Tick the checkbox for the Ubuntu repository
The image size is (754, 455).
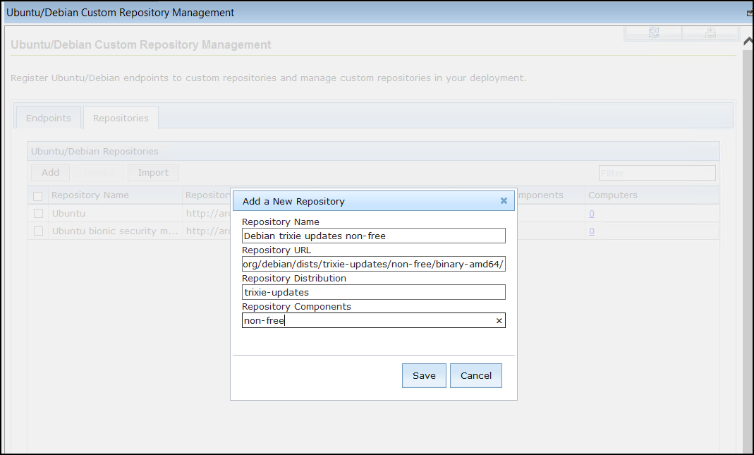coord(39,213)
